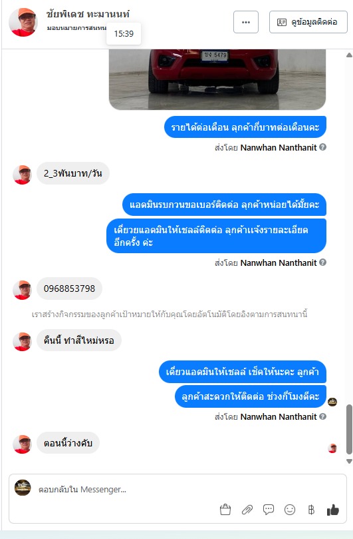The width and height of the screenshot is (353, 539).
Task: Click the info icon beside the last Nanwhan Nanthanit
Action: (322, 416)
